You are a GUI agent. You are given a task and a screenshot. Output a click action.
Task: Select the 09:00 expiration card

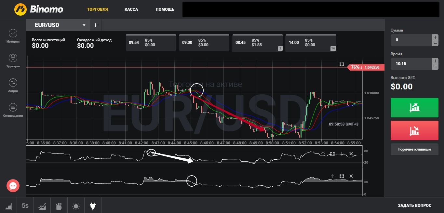[x=204, y=43]
